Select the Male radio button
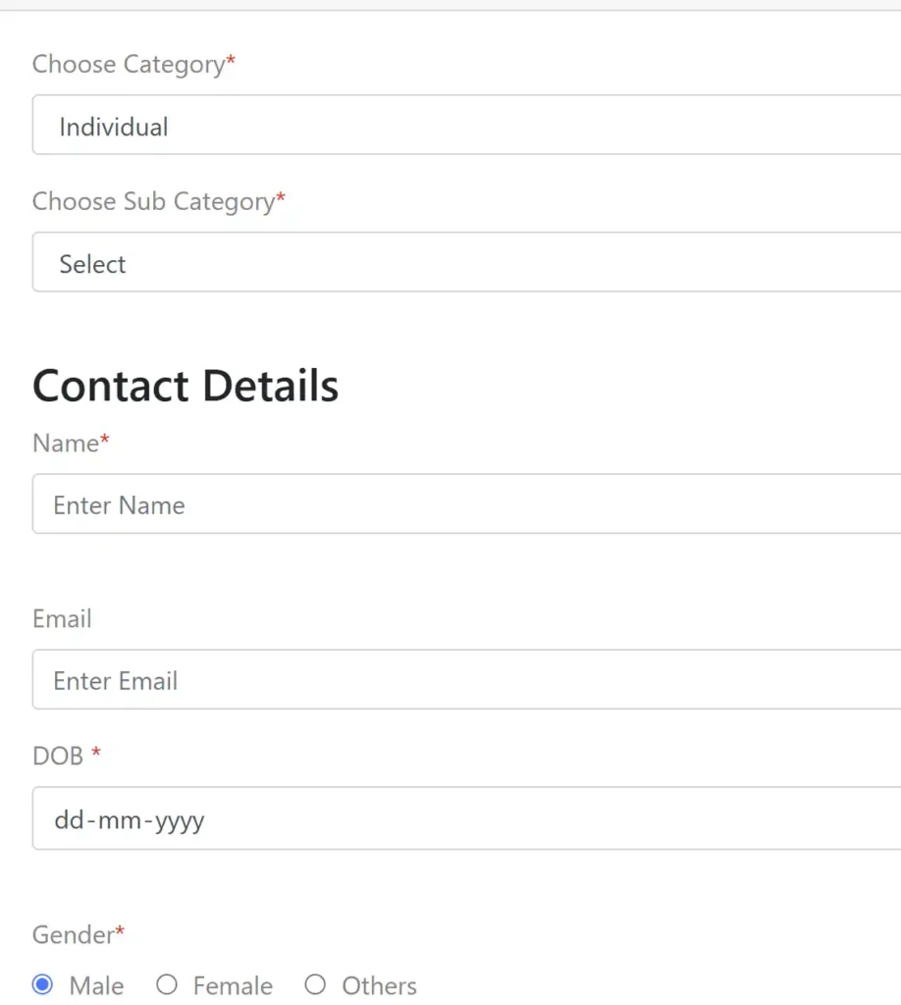 [42, 983]
